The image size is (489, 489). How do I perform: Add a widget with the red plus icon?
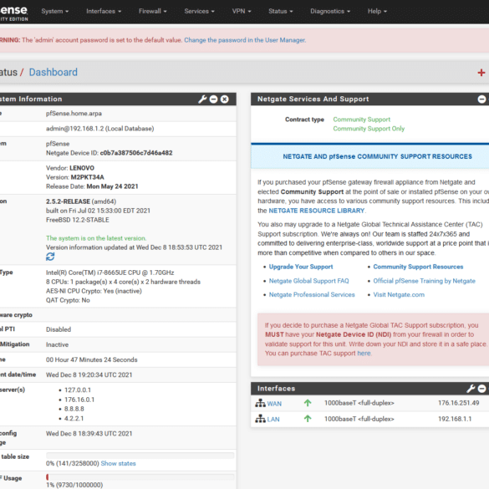point(481,73)
